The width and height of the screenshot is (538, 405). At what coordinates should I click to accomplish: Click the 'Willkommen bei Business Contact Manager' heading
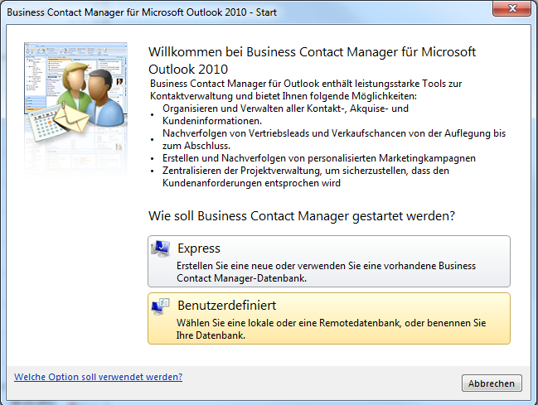point(312,60)
